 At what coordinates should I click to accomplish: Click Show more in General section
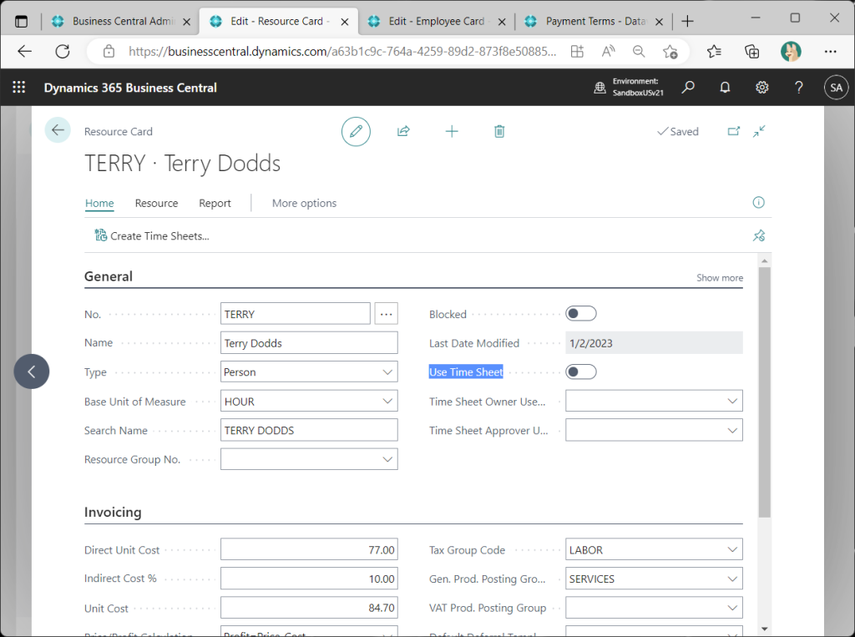(719, 278)
